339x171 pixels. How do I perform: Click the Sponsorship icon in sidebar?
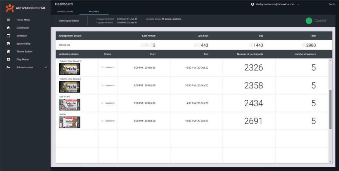[8, 44]
